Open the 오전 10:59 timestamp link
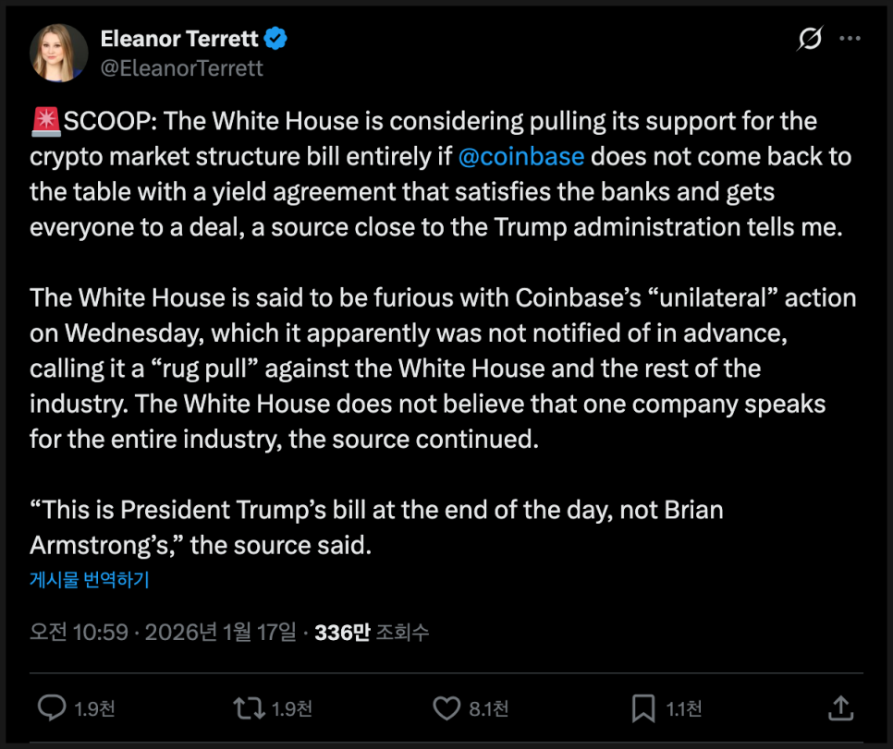The width and height of the screenshot is (893, 749). pyautogui.click(x=78, y=633)
